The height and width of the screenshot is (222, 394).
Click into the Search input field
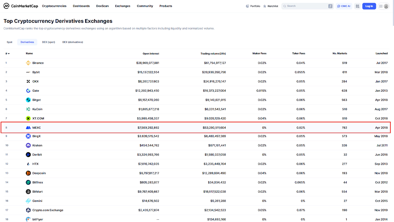[x=305, y=6]
